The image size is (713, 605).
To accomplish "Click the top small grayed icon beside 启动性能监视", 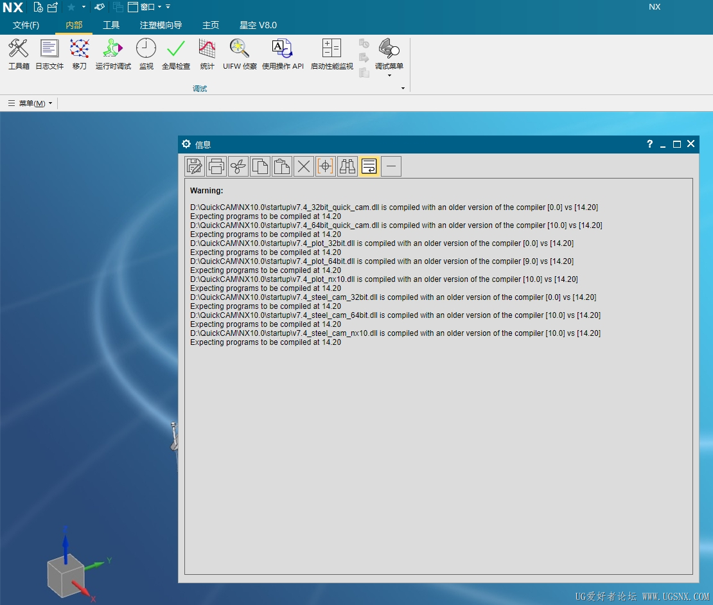I will pyautogui.click(x=364, y=44).
